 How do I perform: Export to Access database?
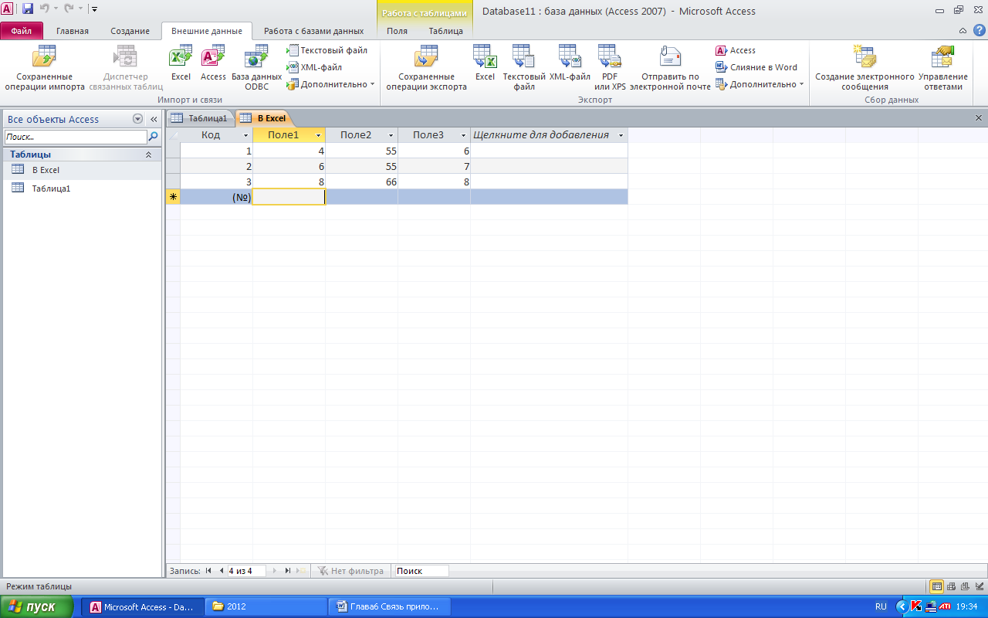pyautogui.click(x=736, y=50)
